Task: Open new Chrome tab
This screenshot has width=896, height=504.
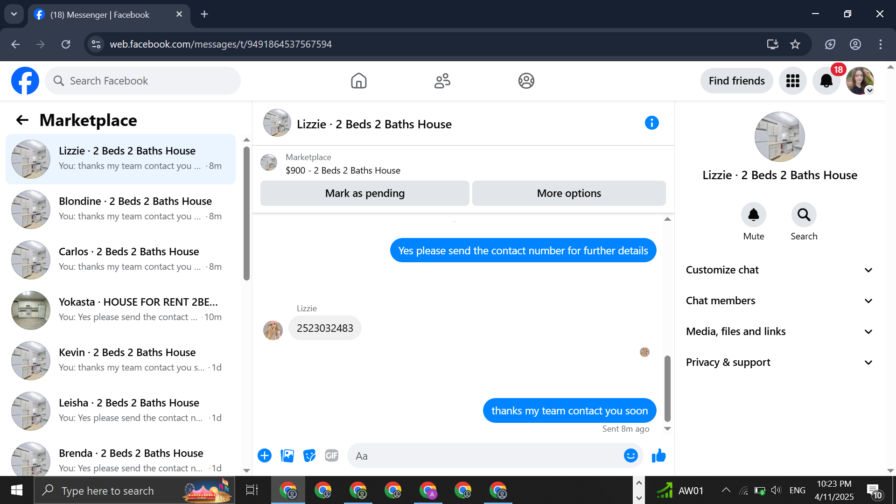Action: 204,14
